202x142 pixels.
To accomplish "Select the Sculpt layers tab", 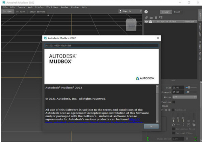I will tap(166, 12).
